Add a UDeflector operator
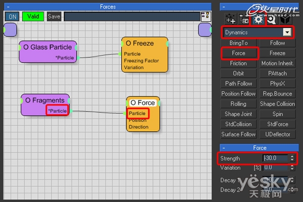 pyautogui.click(x=277, y=134)
